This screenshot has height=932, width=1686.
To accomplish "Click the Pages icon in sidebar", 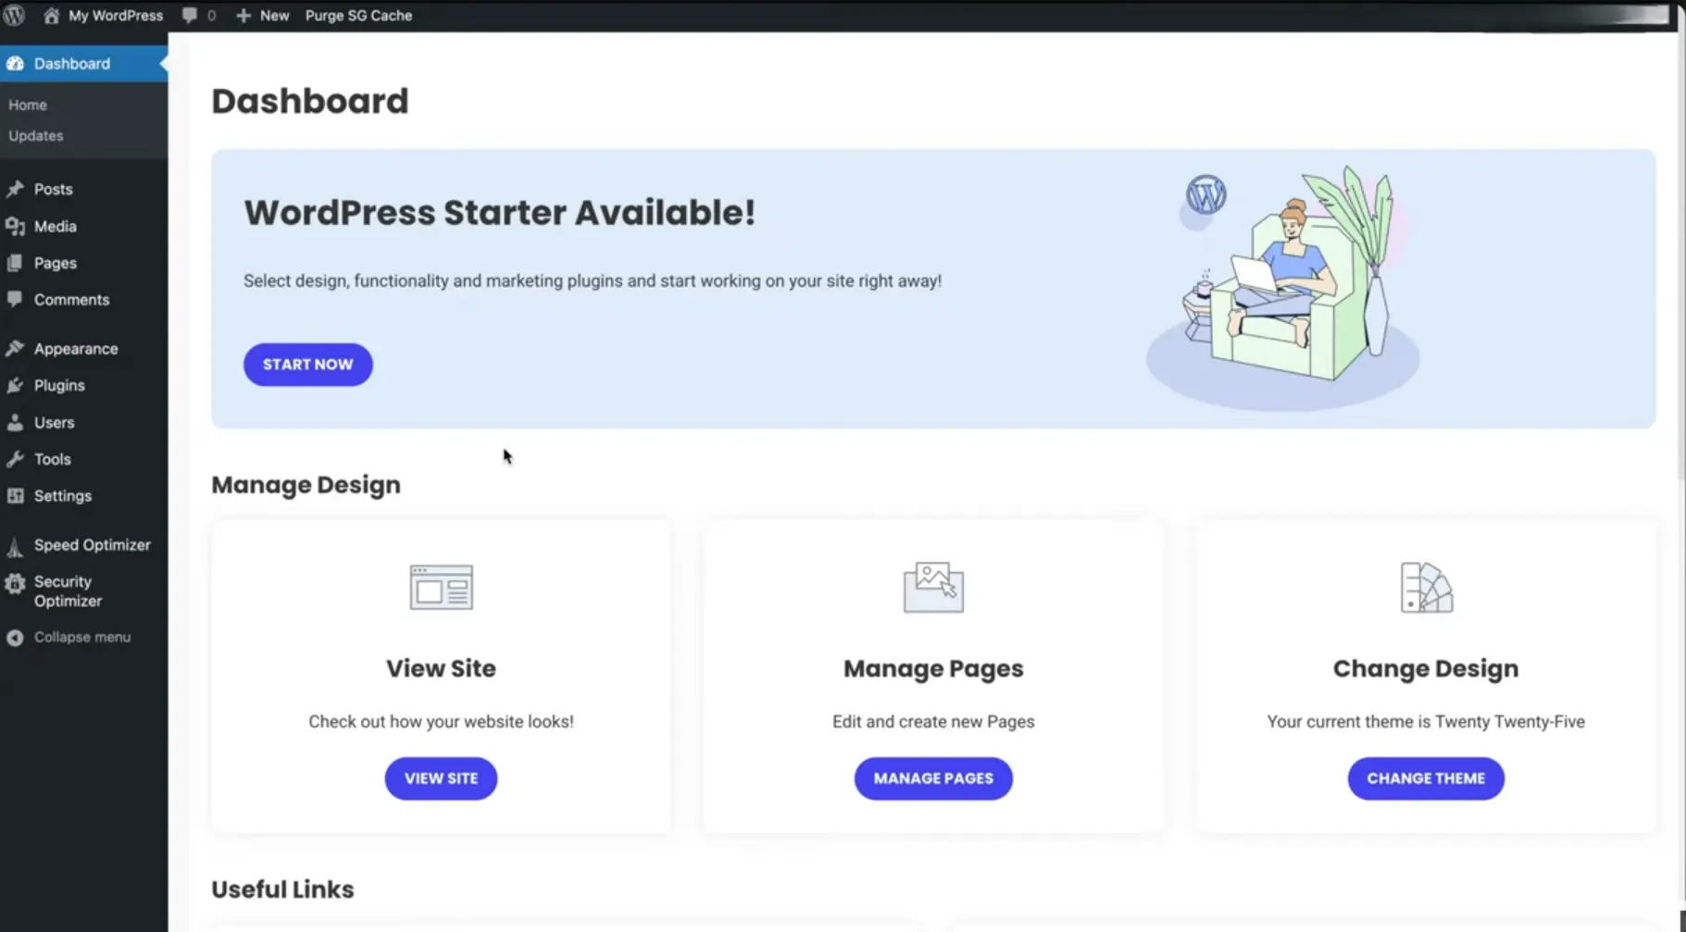I will (15, 263).
